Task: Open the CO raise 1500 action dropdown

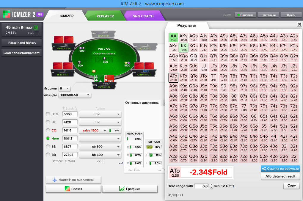Action: (94, 131)
